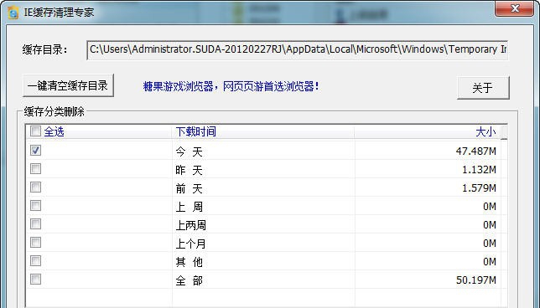The width and height of the screenshot is (540, 308).
Task: Click 一键清空缓存目录 button
Action: pyautogui.click(x=68, y=85)
